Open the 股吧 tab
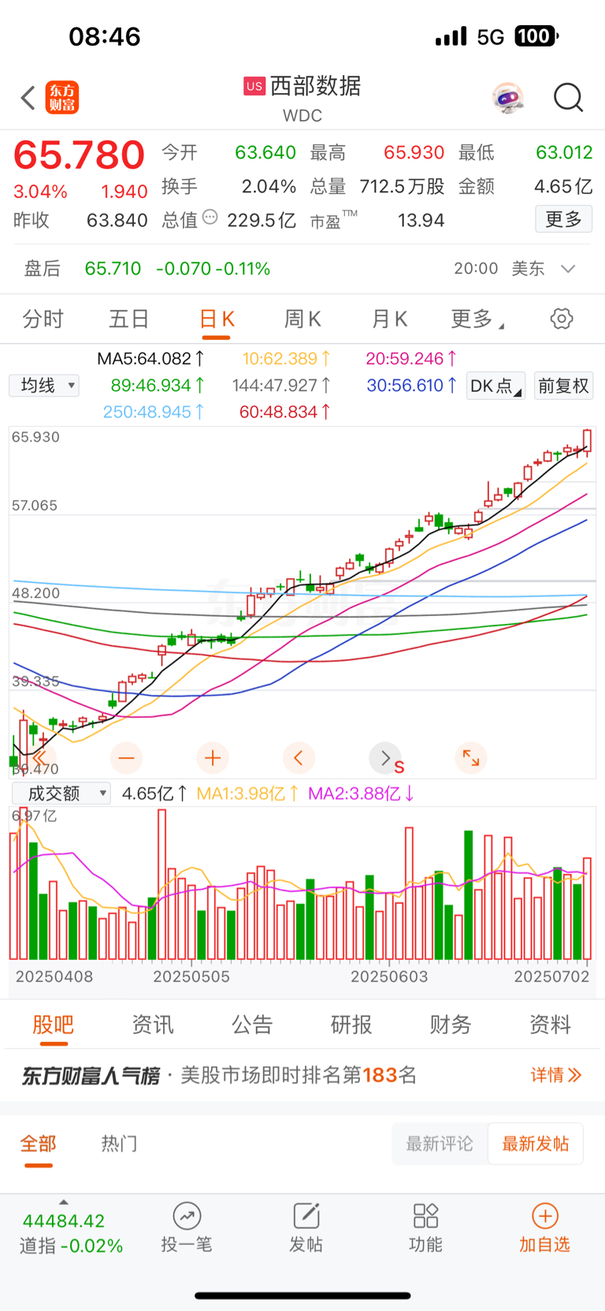The height and width of the screenshot is (1311, 605). click(53, 1025)
